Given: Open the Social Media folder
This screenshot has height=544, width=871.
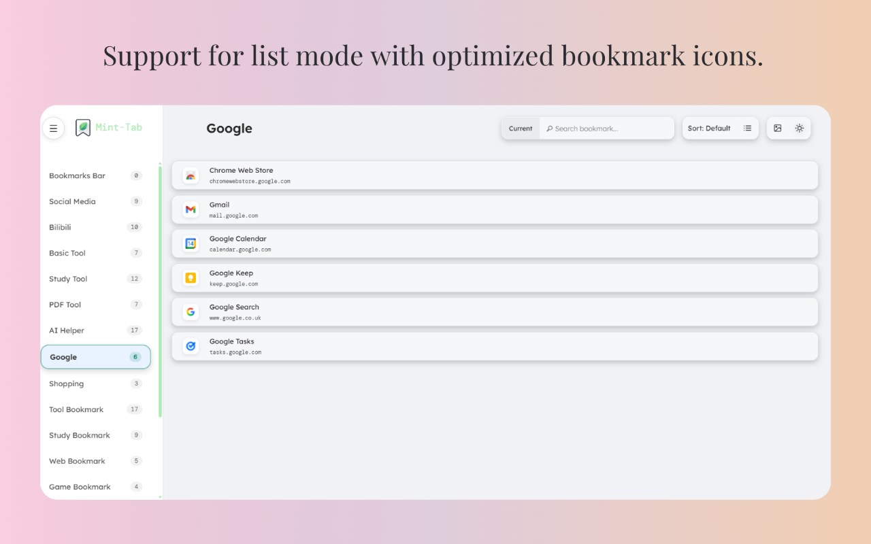Looking at the screenshot, I should click(95, 201).
